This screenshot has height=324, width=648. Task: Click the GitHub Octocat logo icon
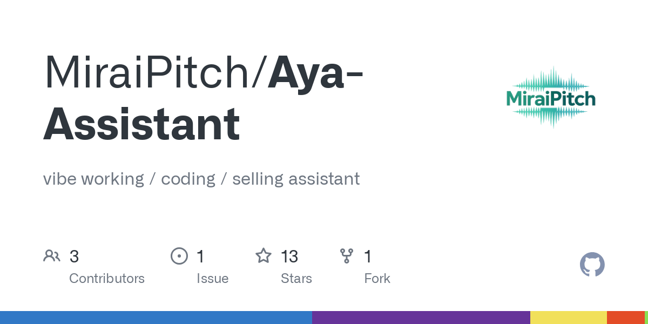pos(592,265)
